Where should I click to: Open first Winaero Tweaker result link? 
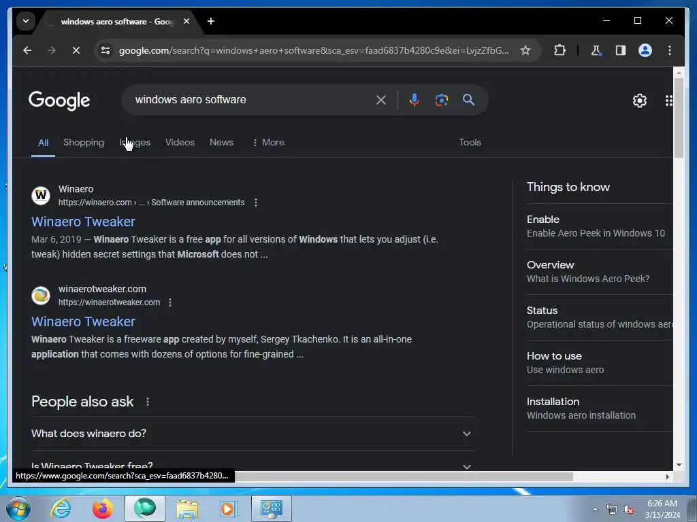83,222
